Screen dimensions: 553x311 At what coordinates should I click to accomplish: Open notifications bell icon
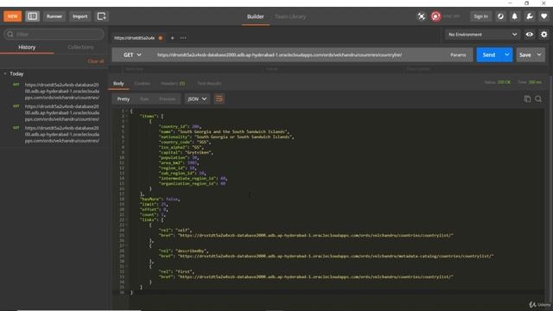515,16
